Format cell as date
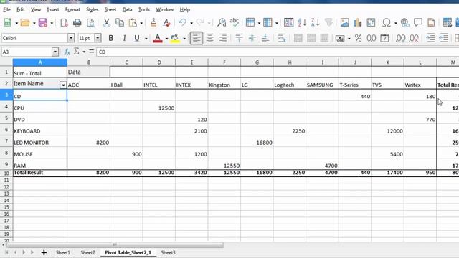 (x=384, y=38)
